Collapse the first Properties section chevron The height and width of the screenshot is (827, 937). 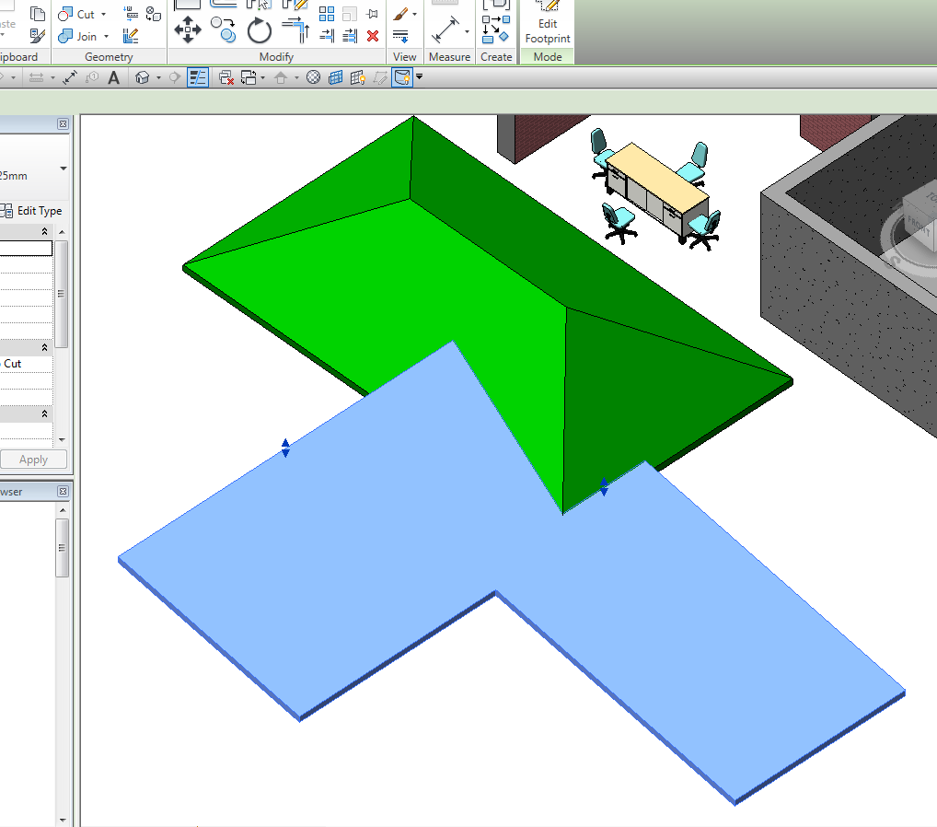pyautogui.click(x=44, y=231)
